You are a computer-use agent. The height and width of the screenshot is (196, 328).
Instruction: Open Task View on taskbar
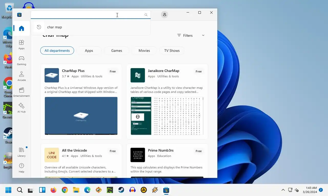pos(31,190)
